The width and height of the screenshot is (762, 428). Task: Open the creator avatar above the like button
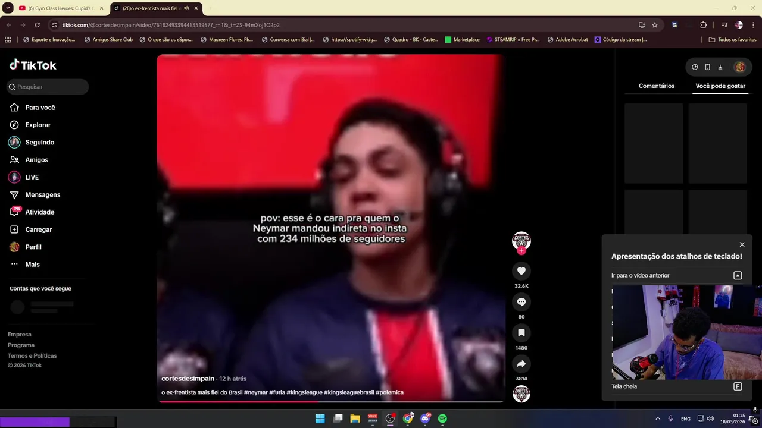click(x=521, y=240)
